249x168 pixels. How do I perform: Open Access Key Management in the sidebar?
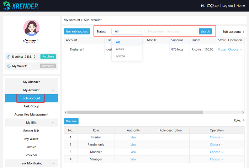tap(31, 114)
